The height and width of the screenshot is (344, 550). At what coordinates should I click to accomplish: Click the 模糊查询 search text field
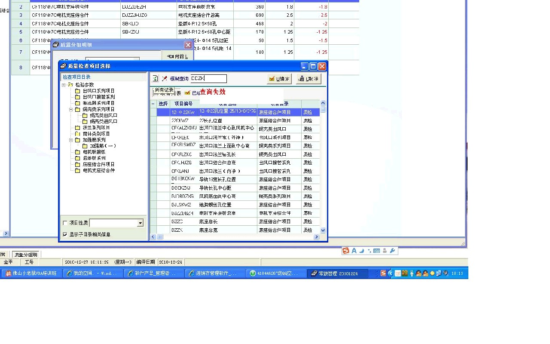[208, 79]
